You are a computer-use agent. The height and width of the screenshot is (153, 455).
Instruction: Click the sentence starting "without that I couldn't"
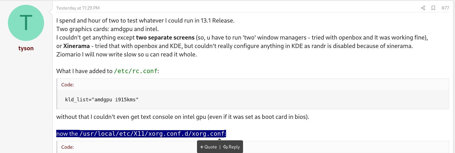(183, 117)
